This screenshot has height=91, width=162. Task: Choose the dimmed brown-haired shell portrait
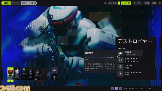(44, 74)
